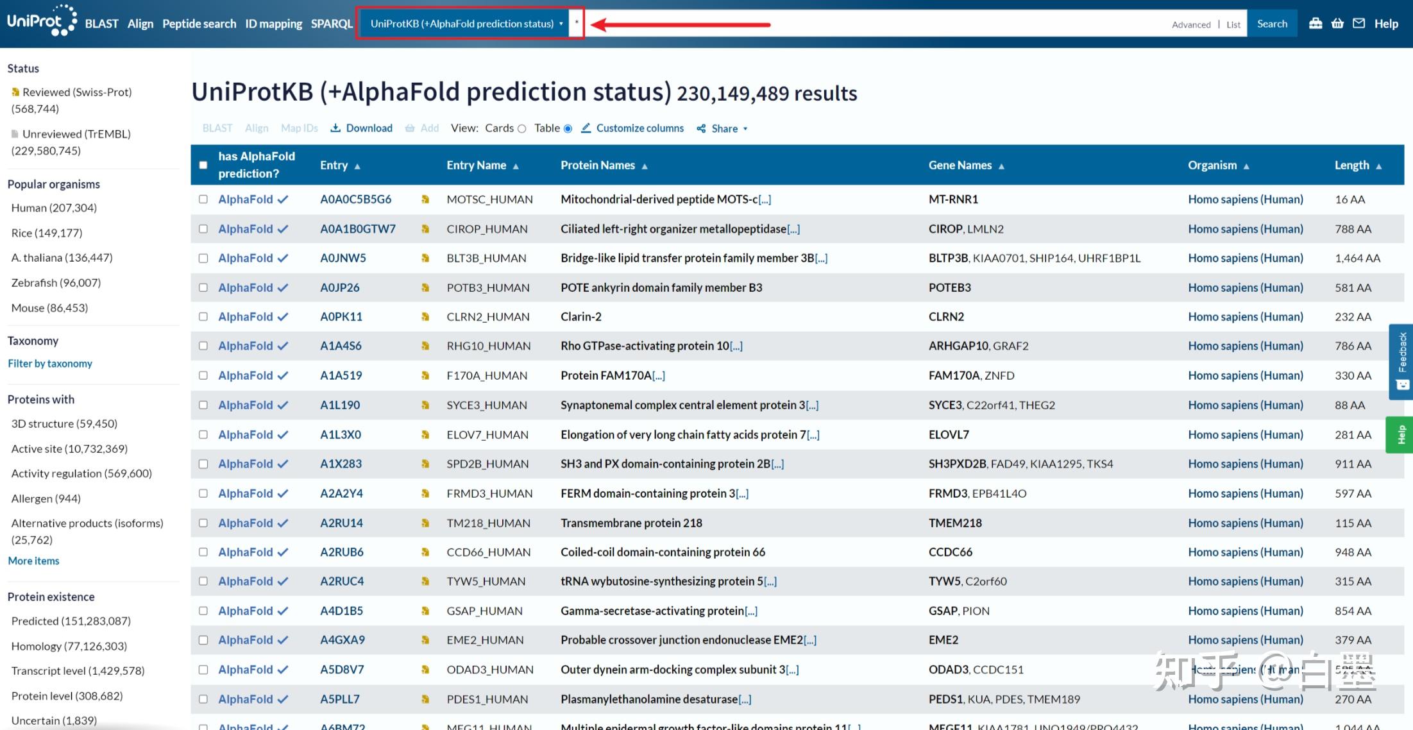Check the select-all checkbox in table header
Viewport: 1413px width, 730px height.
pos(203,165)
